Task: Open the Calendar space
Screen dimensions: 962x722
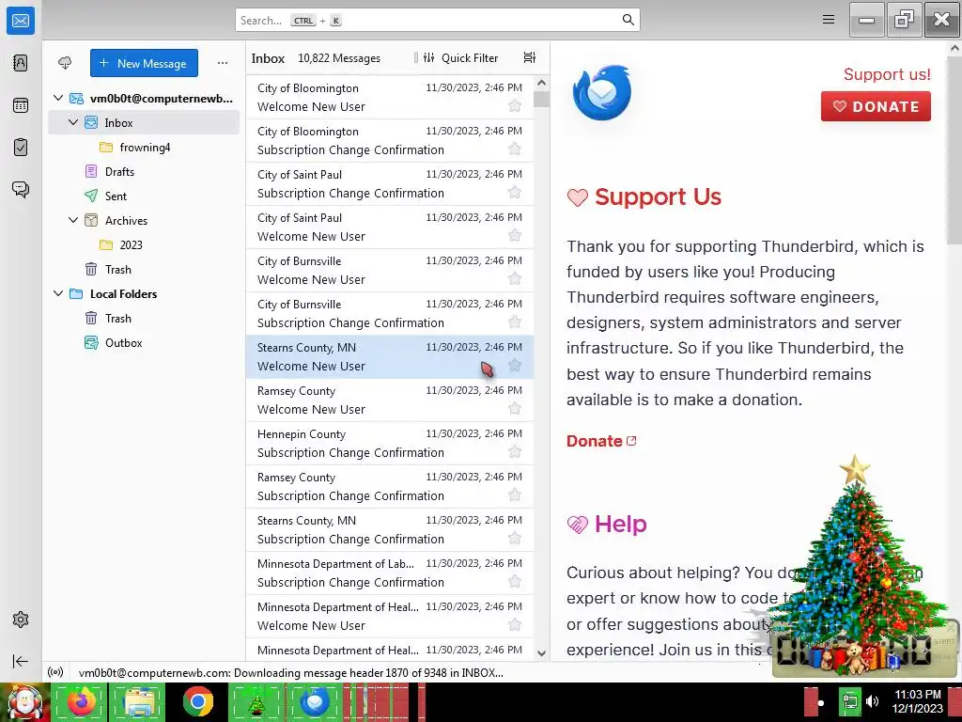Action: click(21, 105)
